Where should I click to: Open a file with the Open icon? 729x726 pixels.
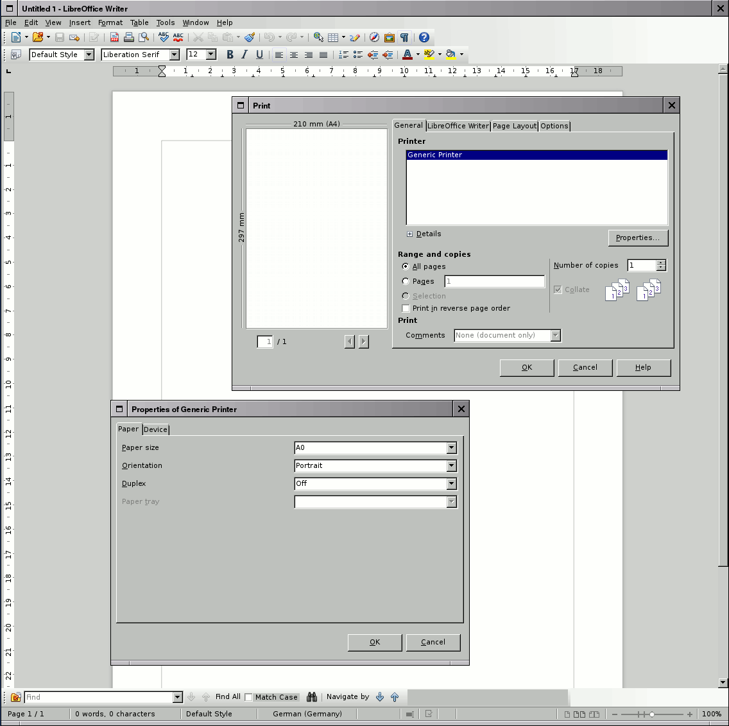coord(38,37)
